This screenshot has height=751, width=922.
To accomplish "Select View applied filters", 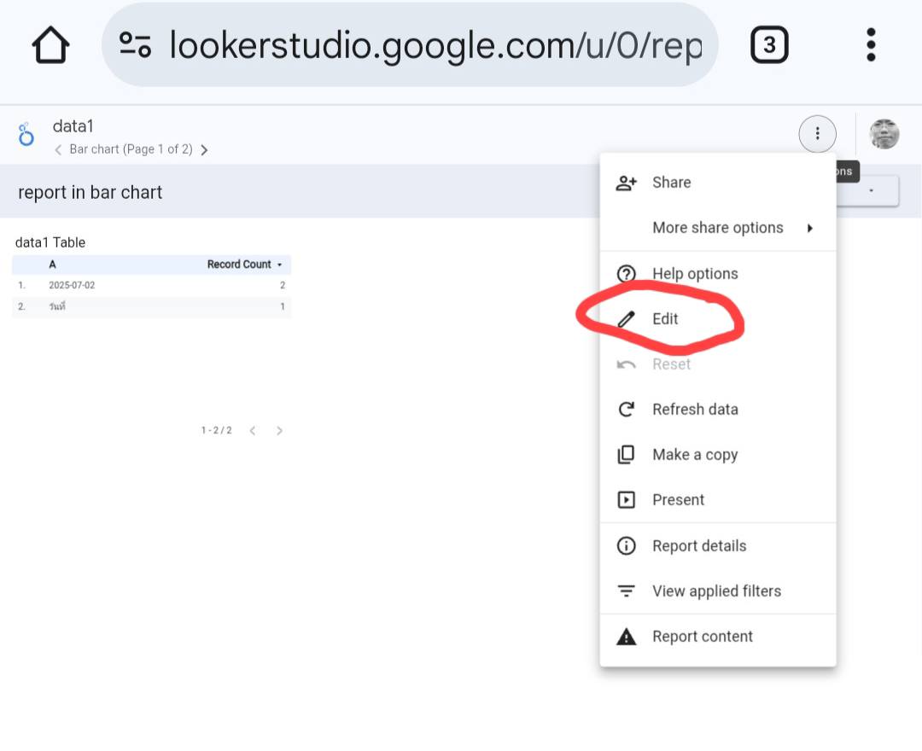I will click(715, 591).
